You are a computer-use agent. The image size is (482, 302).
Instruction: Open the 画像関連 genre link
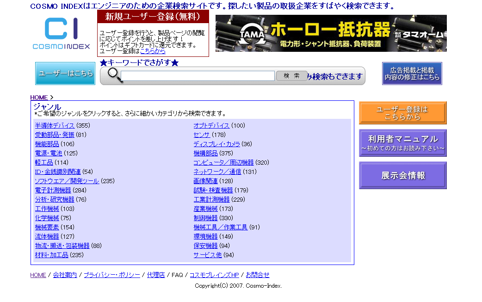205,181
